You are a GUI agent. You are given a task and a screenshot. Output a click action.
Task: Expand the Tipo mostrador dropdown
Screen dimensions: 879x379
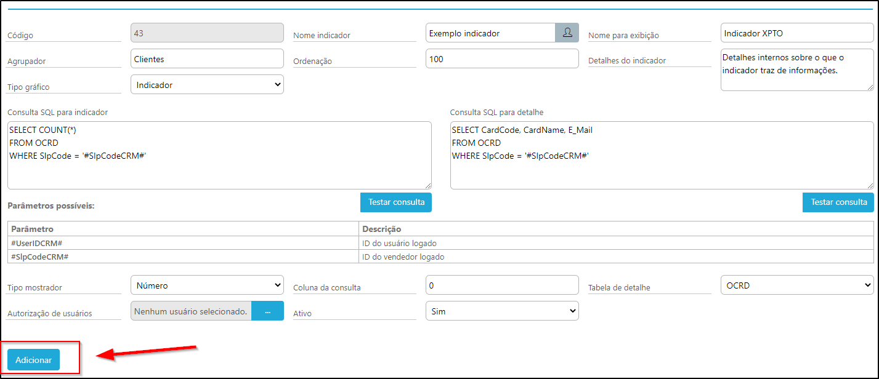click(x=207, y=285)
